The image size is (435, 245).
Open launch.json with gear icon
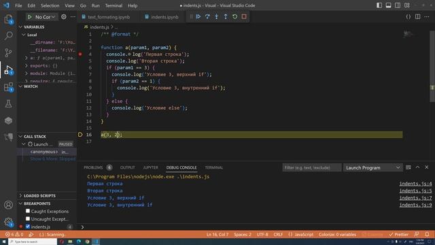[x=64, y=16]
